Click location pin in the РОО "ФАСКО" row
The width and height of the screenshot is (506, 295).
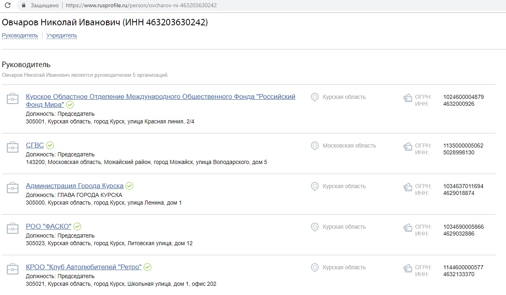tap(315, 227)
